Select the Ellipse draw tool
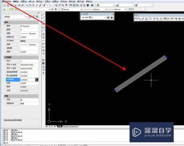 tap(43, 44)
